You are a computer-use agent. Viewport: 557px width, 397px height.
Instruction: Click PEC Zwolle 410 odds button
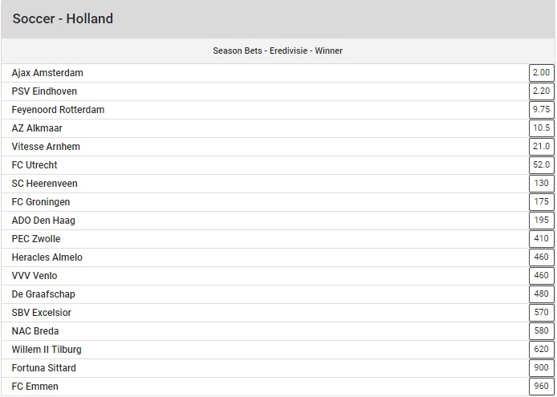[542, 239]
